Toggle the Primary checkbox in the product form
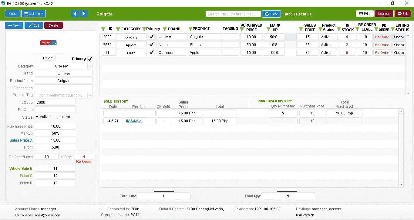Screen dimensions: 414x220 (90, 59)
